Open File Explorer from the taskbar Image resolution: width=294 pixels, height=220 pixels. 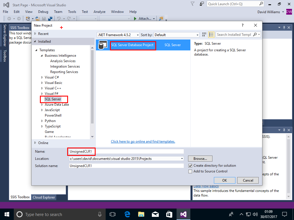[141, 214]
